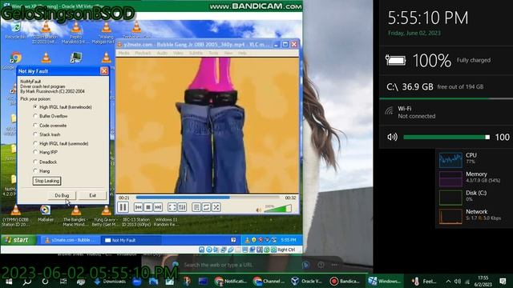Open host notification center icon

(x=503, y=281)
